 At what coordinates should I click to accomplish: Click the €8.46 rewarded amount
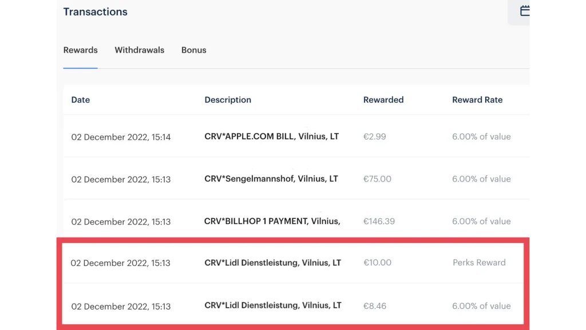tap(374, 306)
